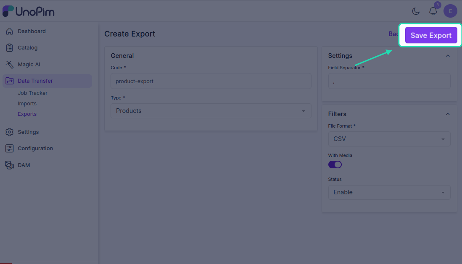Click the Configuration sliders icon
Screen dimensions: 462x264
click(9, 148)
